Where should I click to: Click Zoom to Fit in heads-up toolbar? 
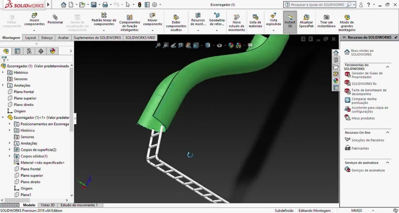[158, 45]
